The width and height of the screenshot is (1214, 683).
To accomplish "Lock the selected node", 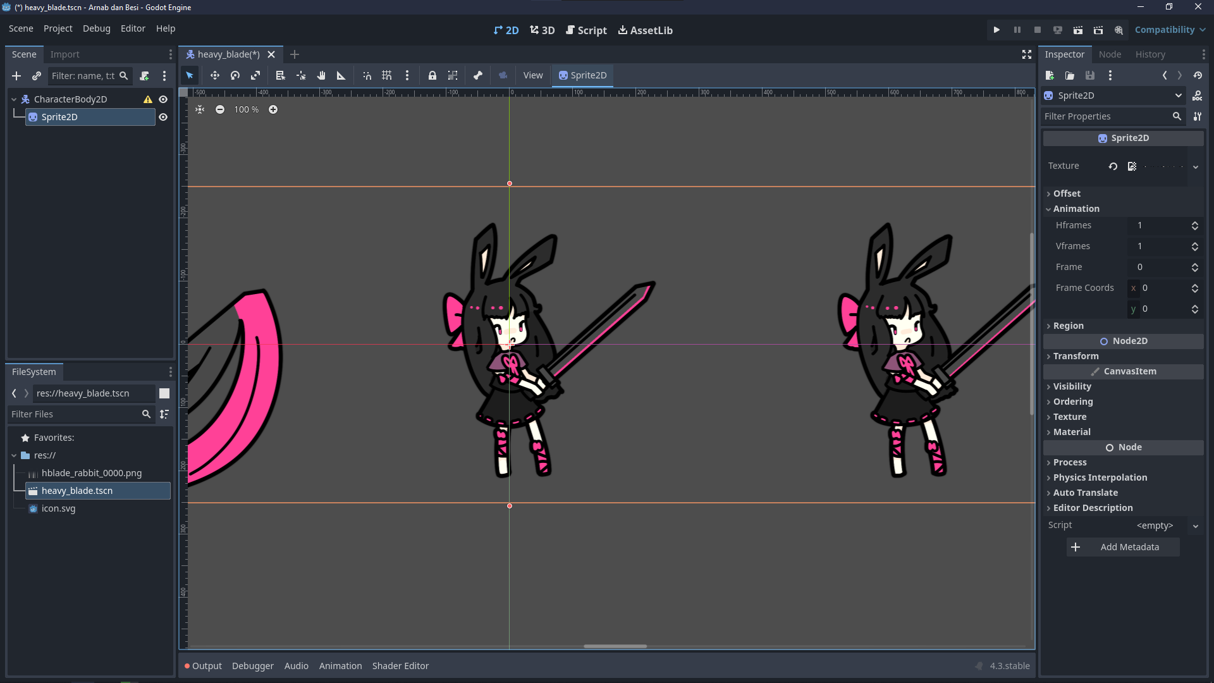I will 432,75.
